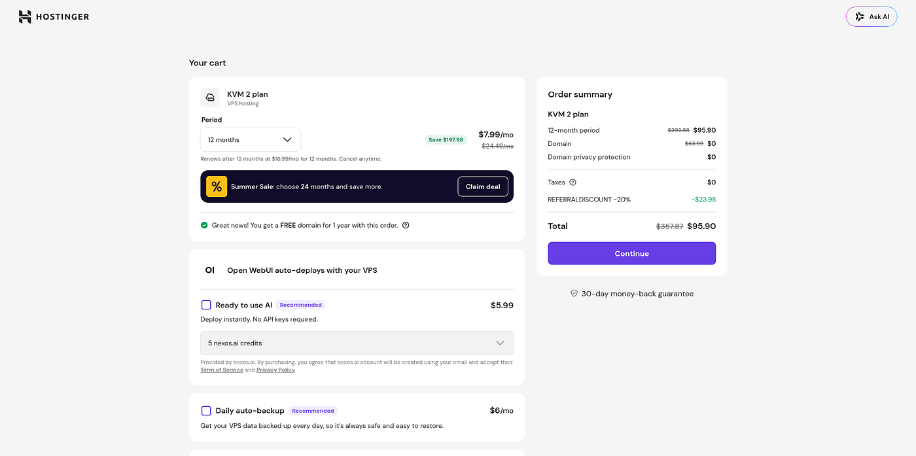Viewport: 916px width, 456px height.
Task: Click the $7.99/mo price
Action: coord(496,135)
